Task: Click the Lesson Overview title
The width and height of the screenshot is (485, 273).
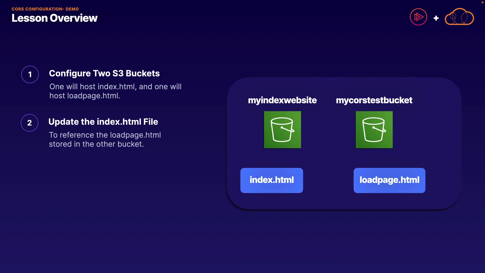Action: pos(54,18)
